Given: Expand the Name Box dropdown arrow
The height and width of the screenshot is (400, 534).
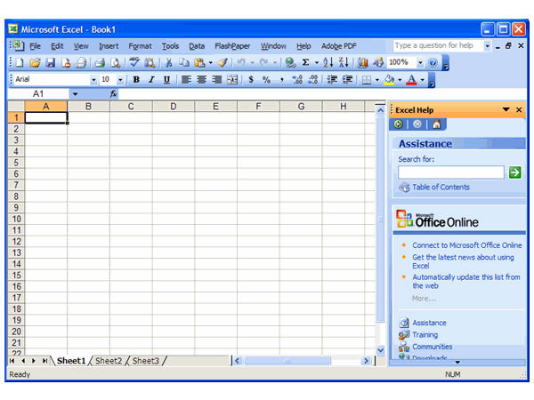Looking at the screenshot, I should click(75, 93).
